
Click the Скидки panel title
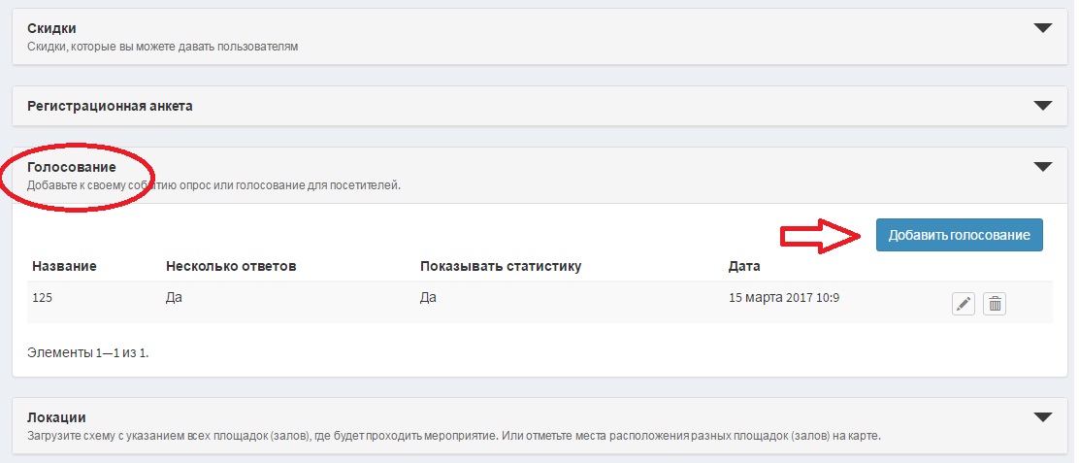(x=51, y=28)
